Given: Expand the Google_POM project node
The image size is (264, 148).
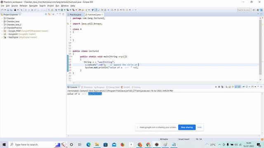Looking at the screenshot, I should point(2,31).
